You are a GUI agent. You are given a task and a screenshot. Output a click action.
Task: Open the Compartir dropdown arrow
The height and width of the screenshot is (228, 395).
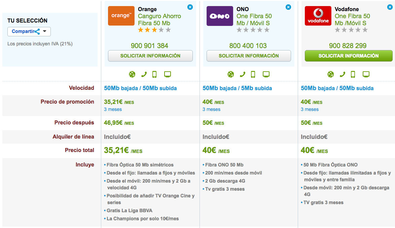(x=45, y=32)
